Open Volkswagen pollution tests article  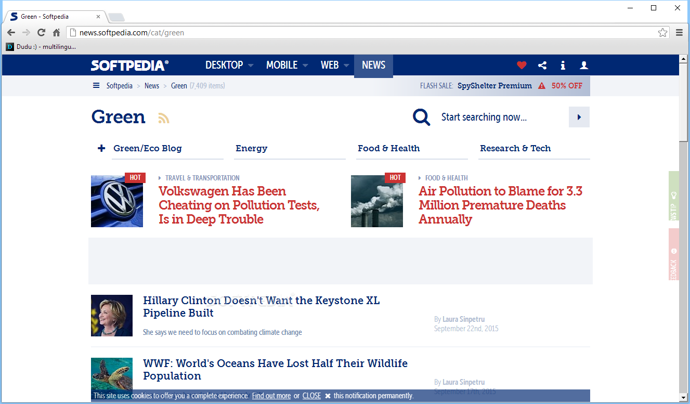point(239,205)
